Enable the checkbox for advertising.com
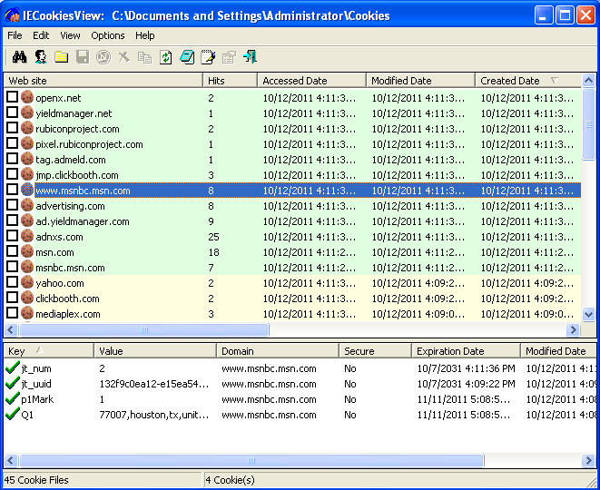This screenshot has width=600, height=490. tap(12, 205)
